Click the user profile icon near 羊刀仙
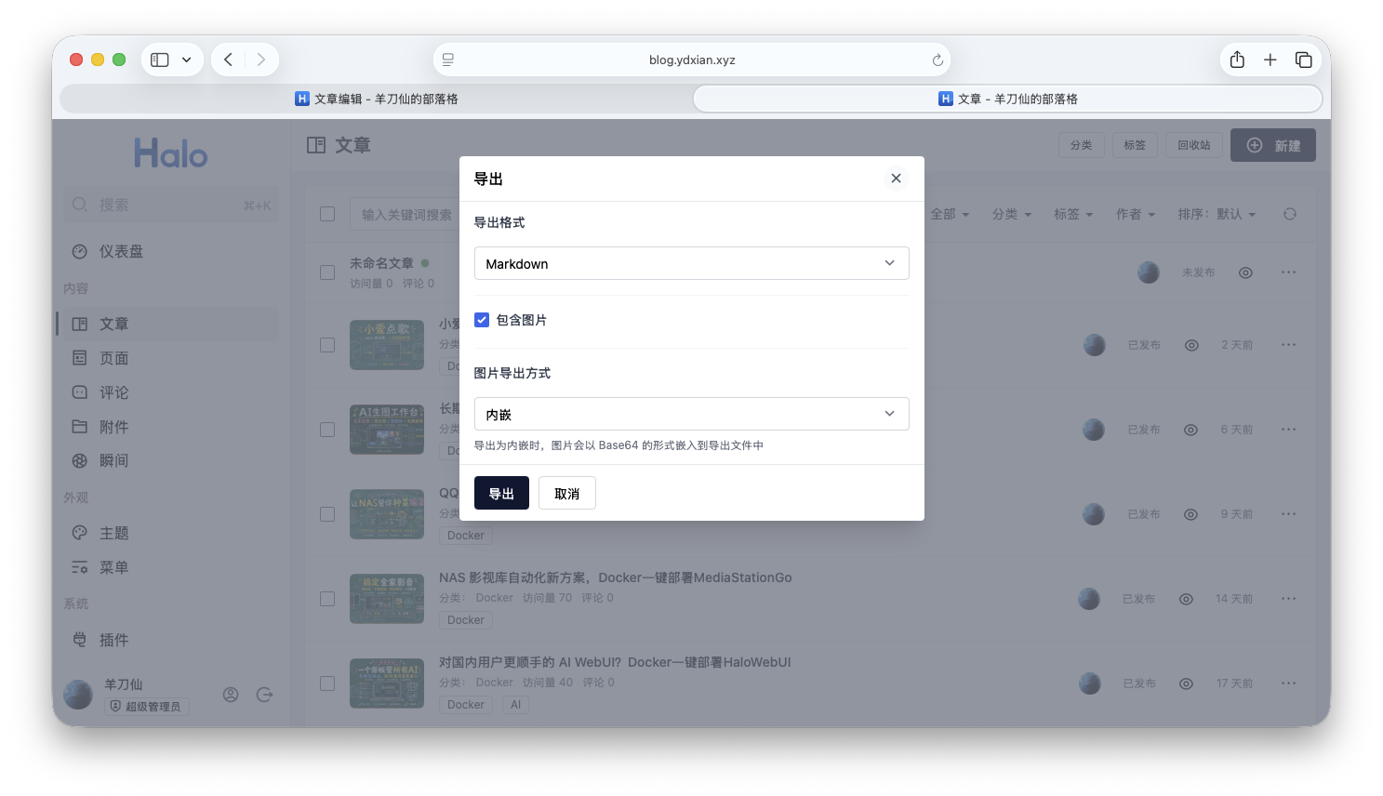 231,695
